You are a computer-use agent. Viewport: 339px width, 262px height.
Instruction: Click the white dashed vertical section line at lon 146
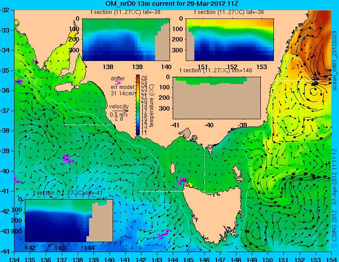[204, 167]
